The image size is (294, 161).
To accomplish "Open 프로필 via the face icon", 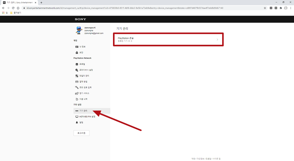I will 77,64.
